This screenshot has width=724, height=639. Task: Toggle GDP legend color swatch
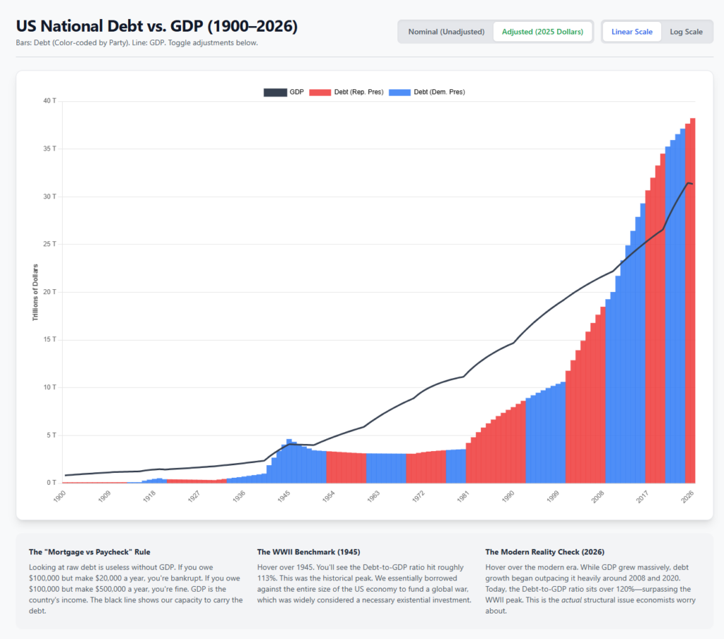[275, 93]
